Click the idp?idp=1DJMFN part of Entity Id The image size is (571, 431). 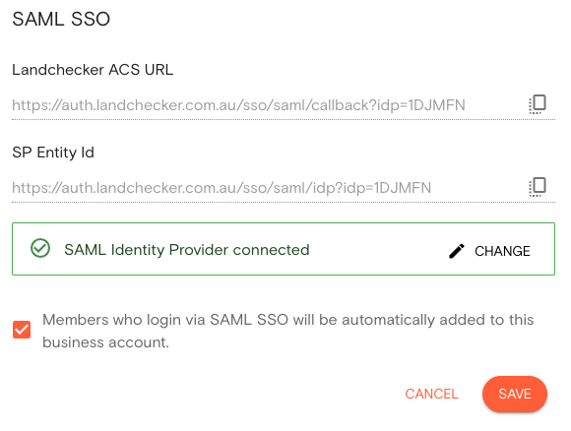[x=372, y=188]
